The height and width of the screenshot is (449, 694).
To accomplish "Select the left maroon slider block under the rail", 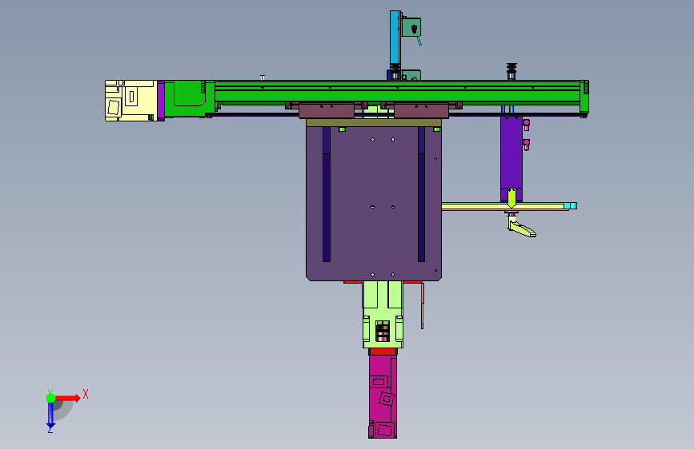I will 327,110.
